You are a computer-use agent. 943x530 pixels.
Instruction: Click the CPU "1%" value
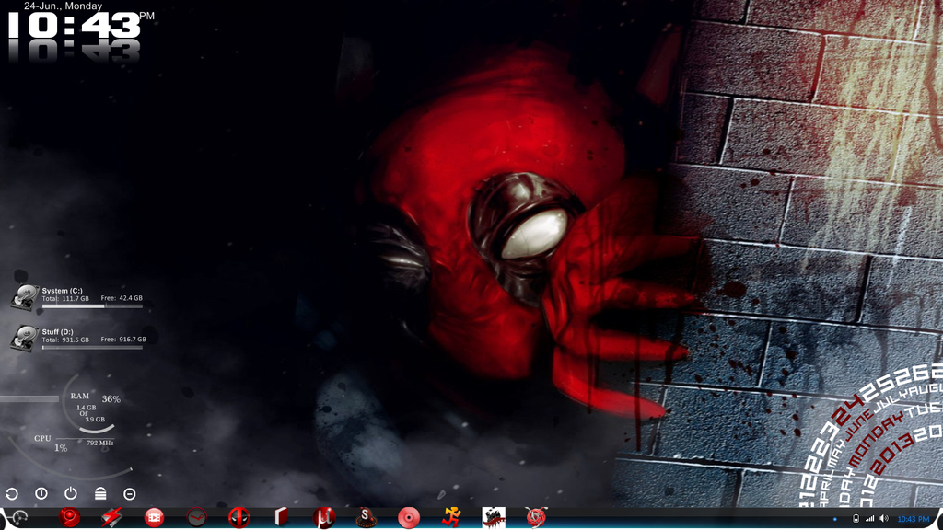click(x=61, y=448)
